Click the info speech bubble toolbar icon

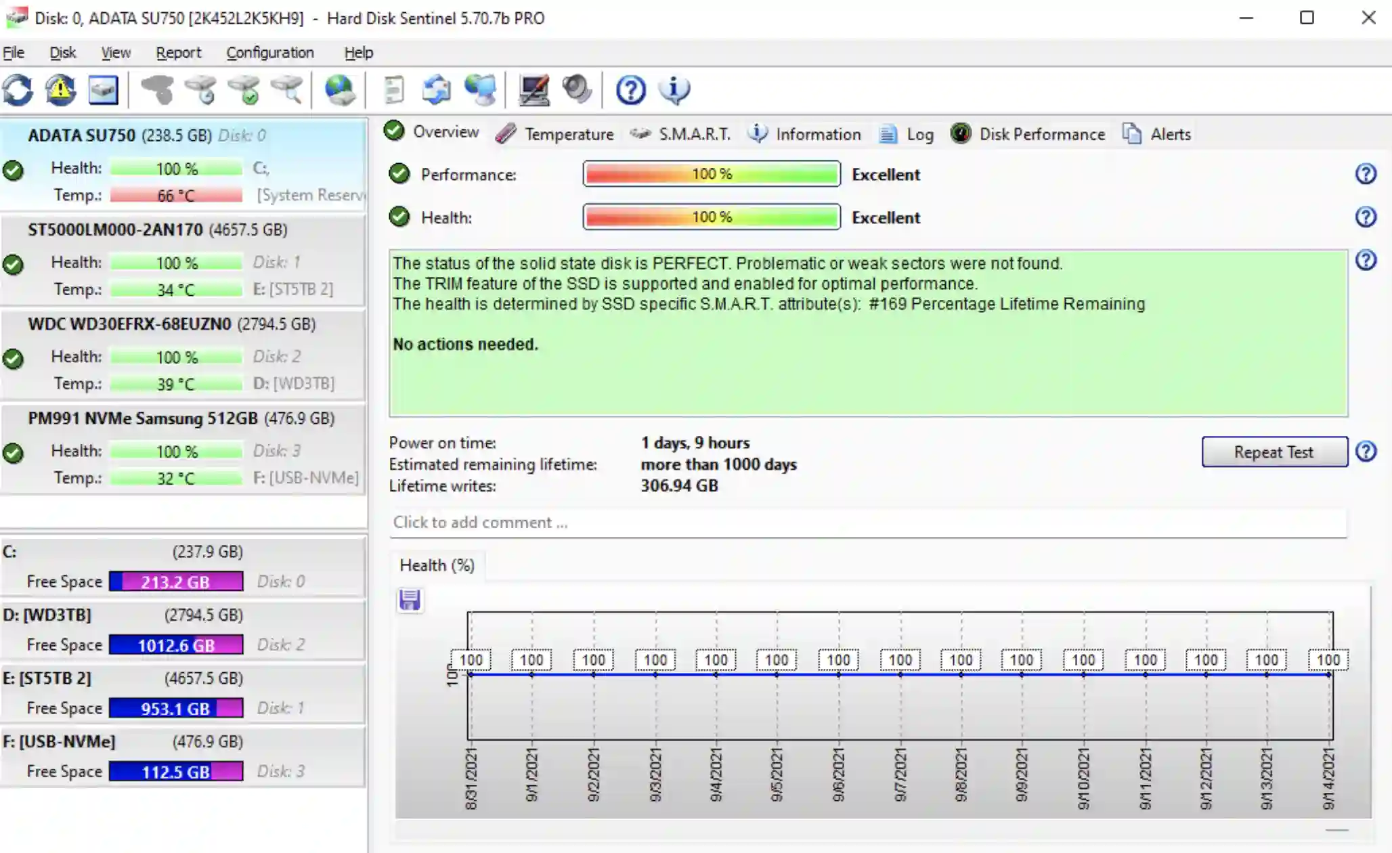point(674,90)
